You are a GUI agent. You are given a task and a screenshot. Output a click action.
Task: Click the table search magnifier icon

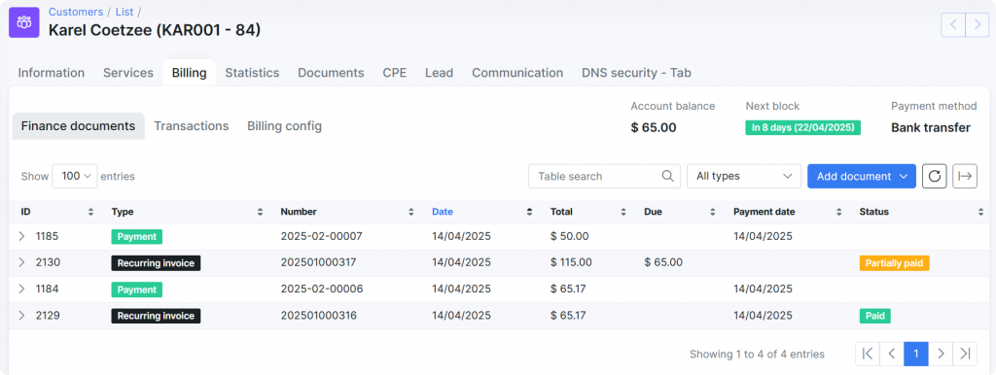coord(667,176)
